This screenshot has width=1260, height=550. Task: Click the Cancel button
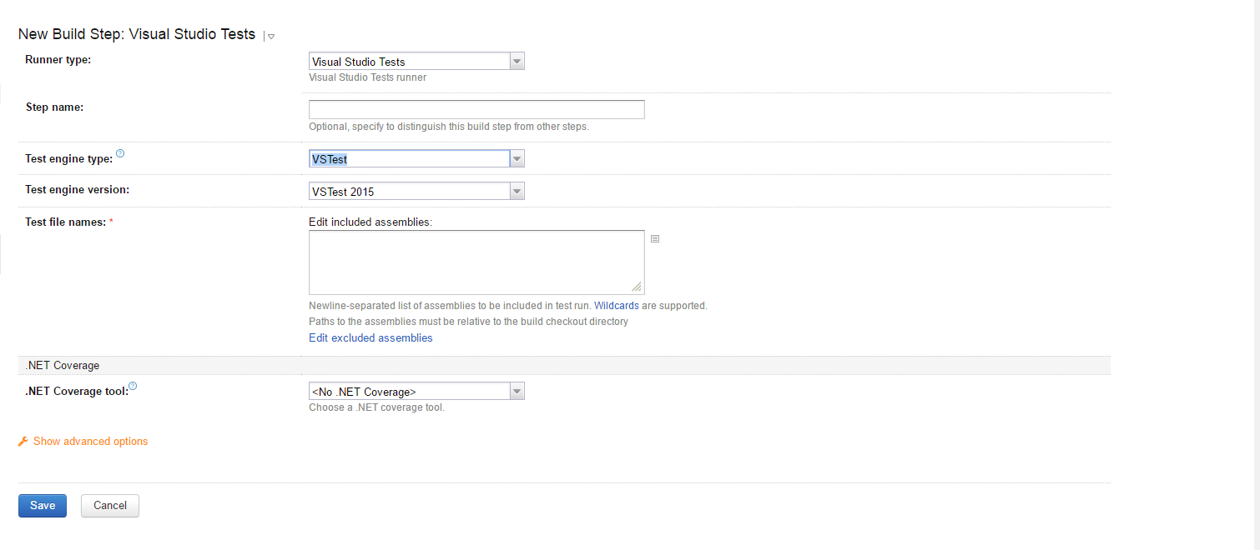tap(109, 505)
